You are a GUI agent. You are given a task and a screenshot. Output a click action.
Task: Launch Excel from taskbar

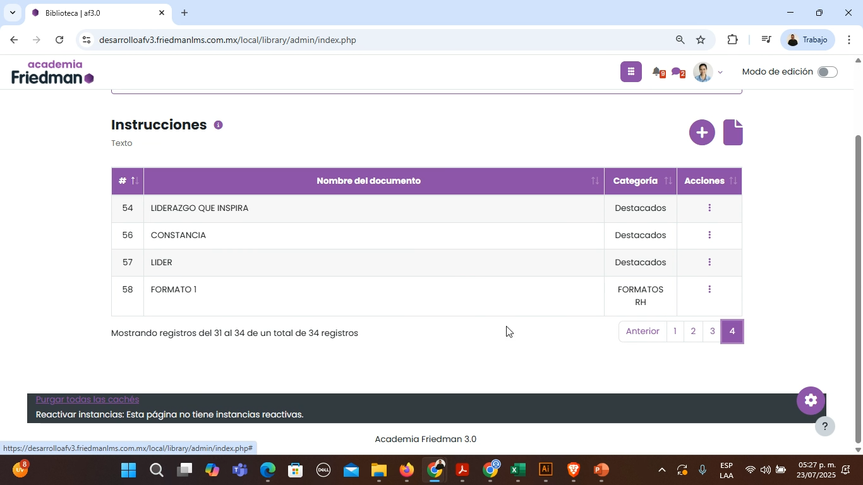pyautogui.click(x=518, y=470)
